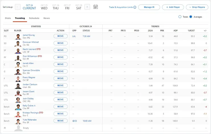Go to the previous lineup date arrow
This screenshot has height=134, width=211.
(18, 7)
